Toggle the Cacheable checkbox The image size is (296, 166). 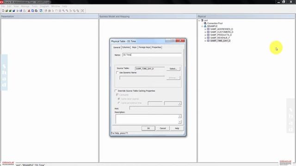pyautogui.click(x=117, y=95)
